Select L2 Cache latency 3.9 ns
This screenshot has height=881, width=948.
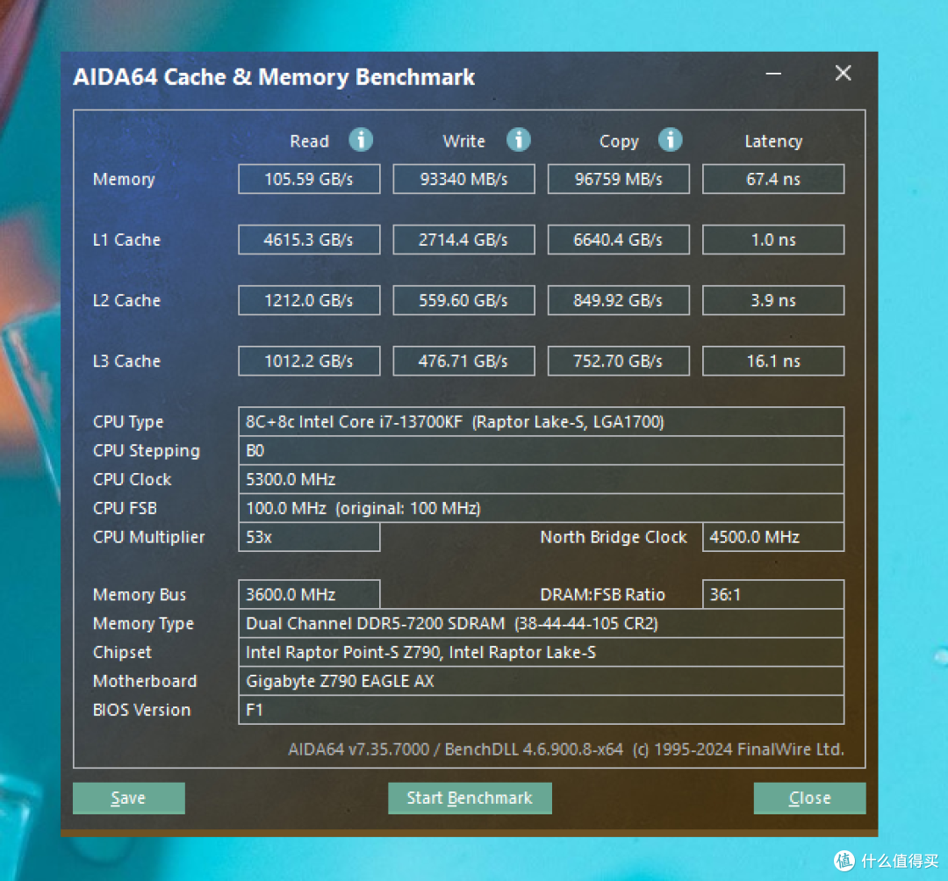(773, 300)
